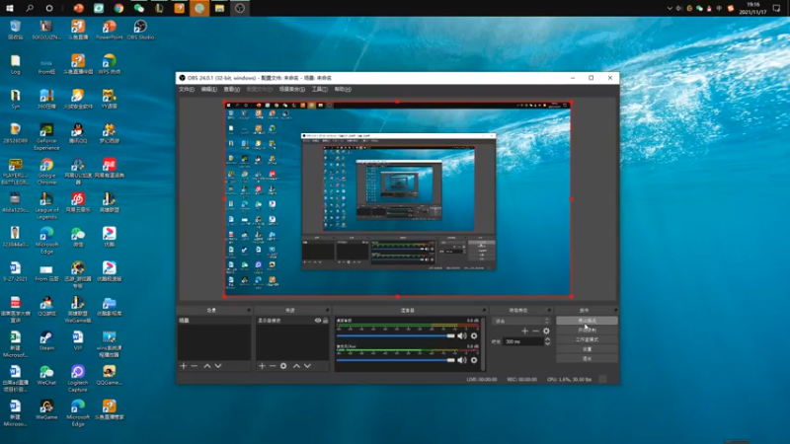790x444 pixels.
Task: Adjust desktop audio (桌面音频) volume slider
Action: pos(396,335)
